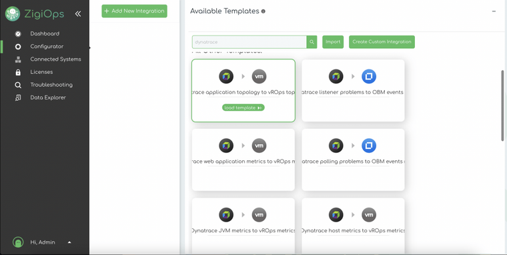Select polling problems to OBM events card
Screen dimensions: 507x255
[x=353, y=160]
